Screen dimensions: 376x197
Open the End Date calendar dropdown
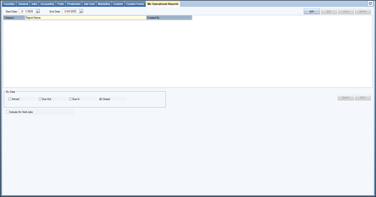tap(81, 11)
